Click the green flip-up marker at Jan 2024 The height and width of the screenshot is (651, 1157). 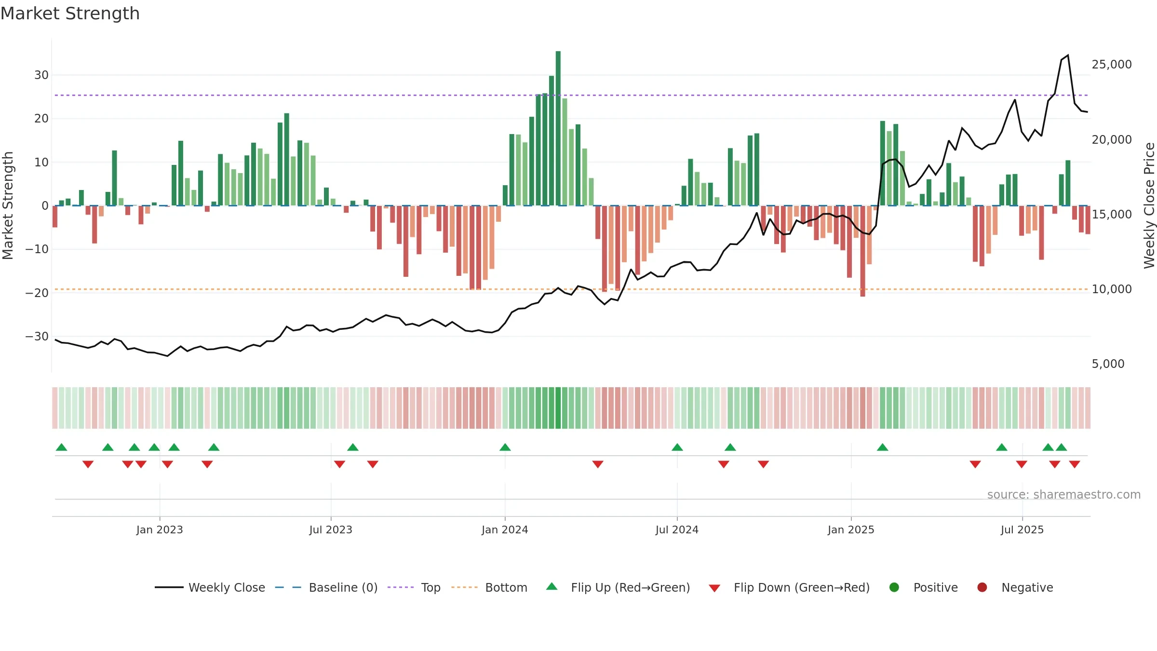(x=505, y=447)
